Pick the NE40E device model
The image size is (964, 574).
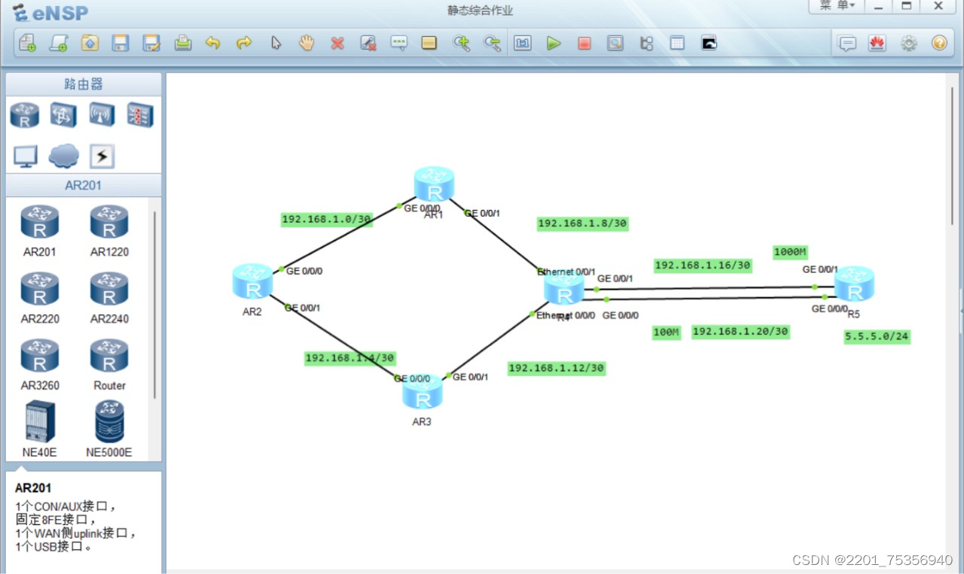click(x=40, y=429)
